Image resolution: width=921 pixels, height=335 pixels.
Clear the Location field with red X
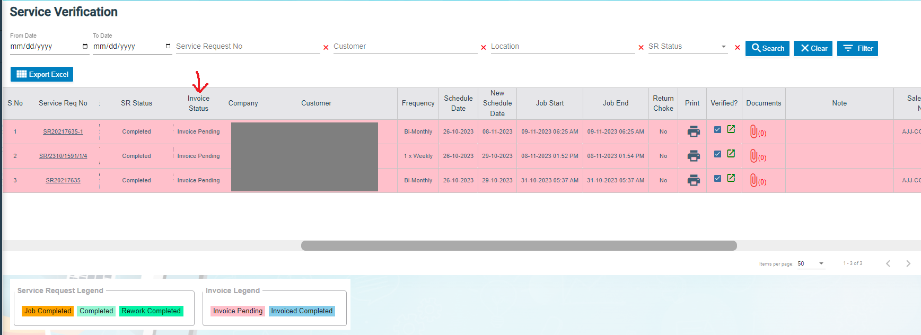pos(641,48)
